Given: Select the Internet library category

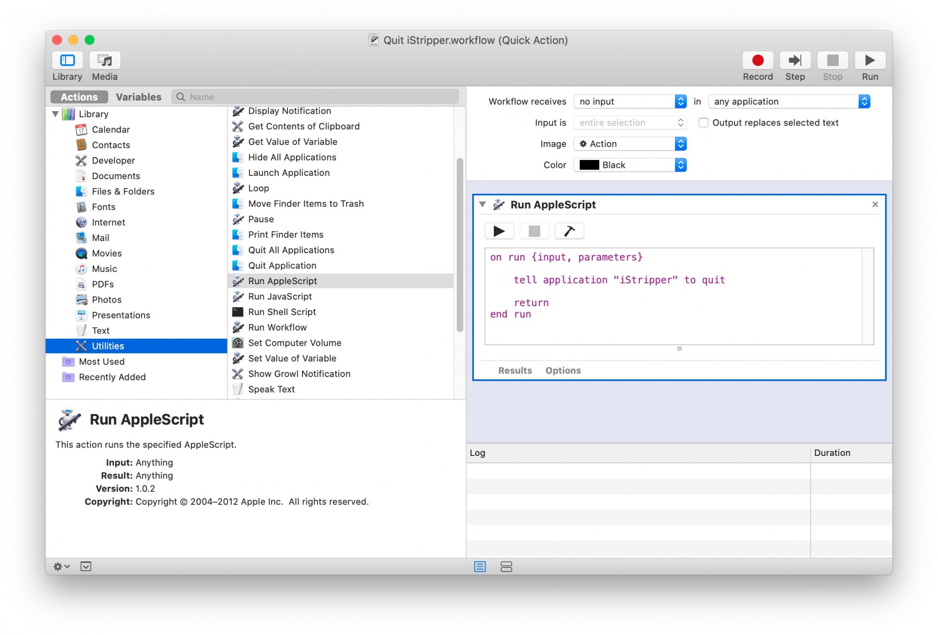Looking at the screenshot, I should tap(108, 222).
